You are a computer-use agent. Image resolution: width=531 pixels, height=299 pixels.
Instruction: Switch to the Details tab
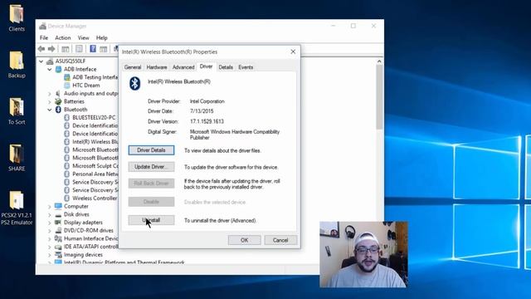coord(226,67)
